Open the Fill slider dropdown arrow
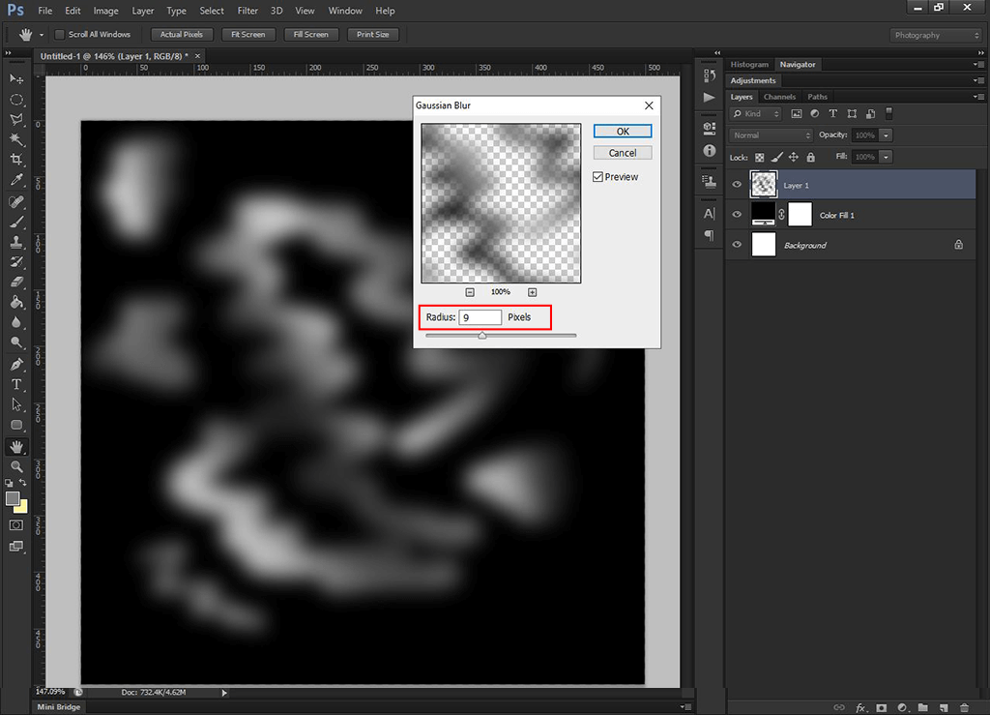Viewport: 990px width, 715px height. click(886, 157)
